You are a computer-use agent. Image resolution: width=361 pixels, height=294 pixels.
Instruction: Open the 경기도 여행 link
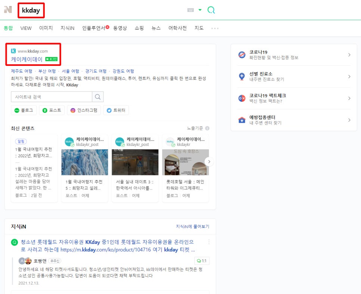pos(96,71)
